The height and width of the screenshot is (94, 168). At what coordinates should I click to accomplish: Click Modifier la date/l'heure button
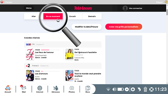(x=87, y=27)
